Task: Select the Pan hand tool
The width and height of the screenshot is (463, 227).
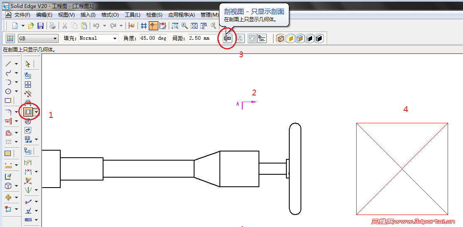Action: (204, 26)
